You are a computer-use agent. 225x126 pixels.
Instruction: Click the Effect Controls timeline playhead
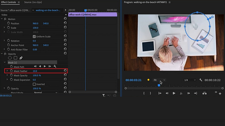click(85, 10)
